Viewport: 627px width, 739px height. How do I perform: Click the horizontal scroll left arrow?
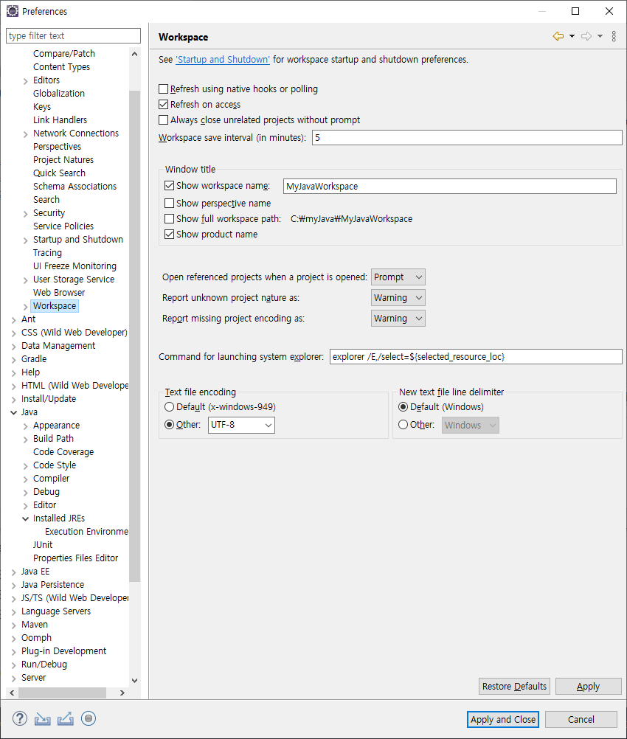(x=13, y=693)
